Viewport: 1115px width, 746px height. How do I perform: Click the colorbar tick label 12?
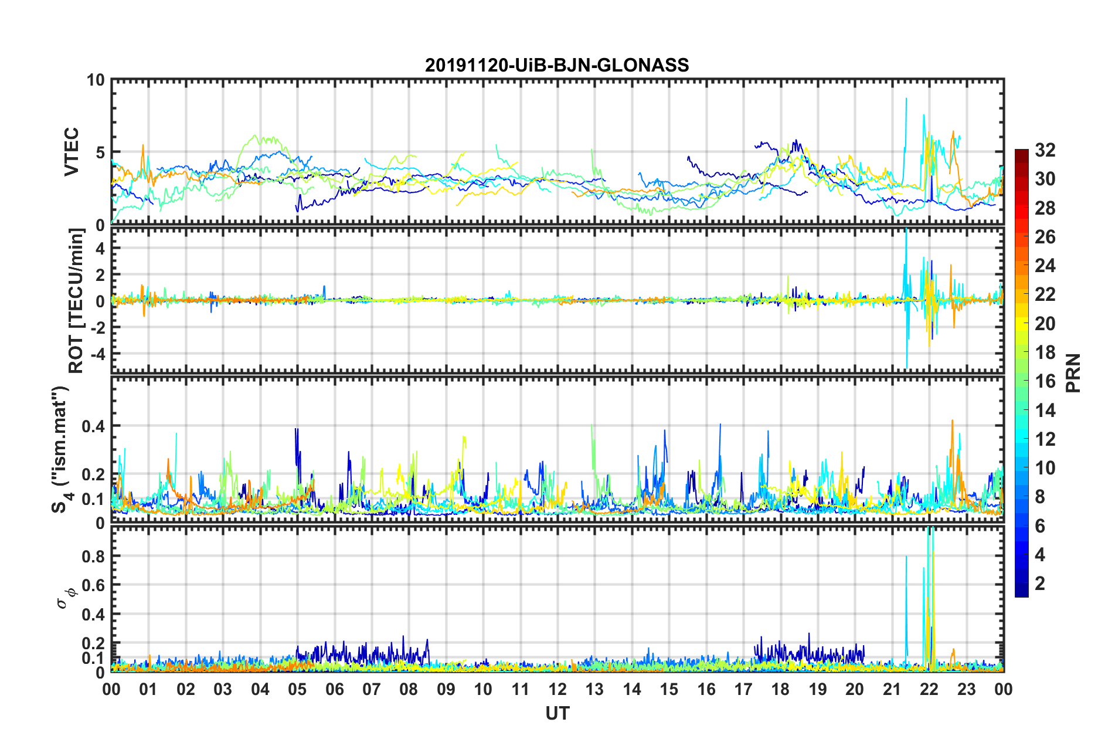pyautogui.click(x=1045, y=439)
